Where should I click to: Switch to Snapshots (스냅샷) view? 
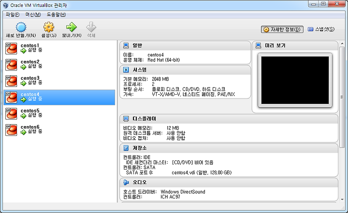(x=321, y=29)
